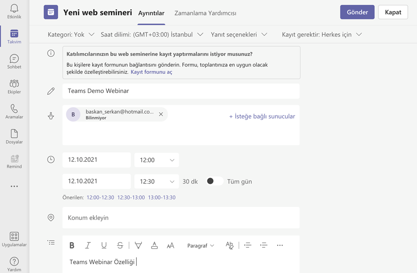The image size is (417, 273).
Task: Open font size options
Action: click(170, 245)
